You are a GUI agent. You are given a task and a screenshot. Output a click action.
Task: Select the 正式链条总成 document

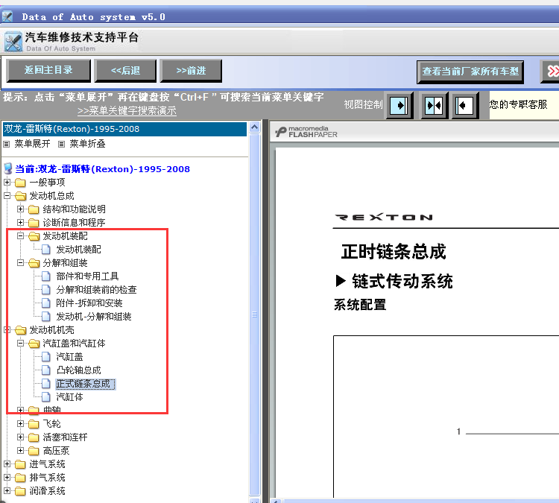(x=85, y=384)
